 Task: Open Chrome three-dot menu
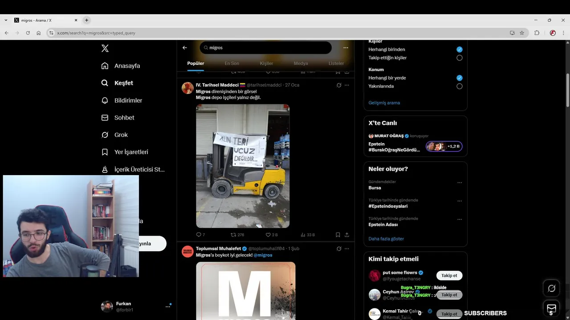coord(563,33)
